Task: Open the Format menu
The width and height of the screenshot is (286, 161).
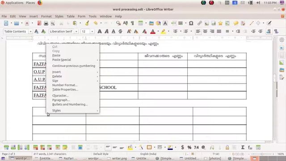Action: tap(46, 16)
